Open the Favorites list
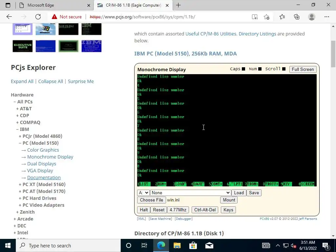Image resolution: width=336 pixels, height=252 pixels. (x=282, y=17)
